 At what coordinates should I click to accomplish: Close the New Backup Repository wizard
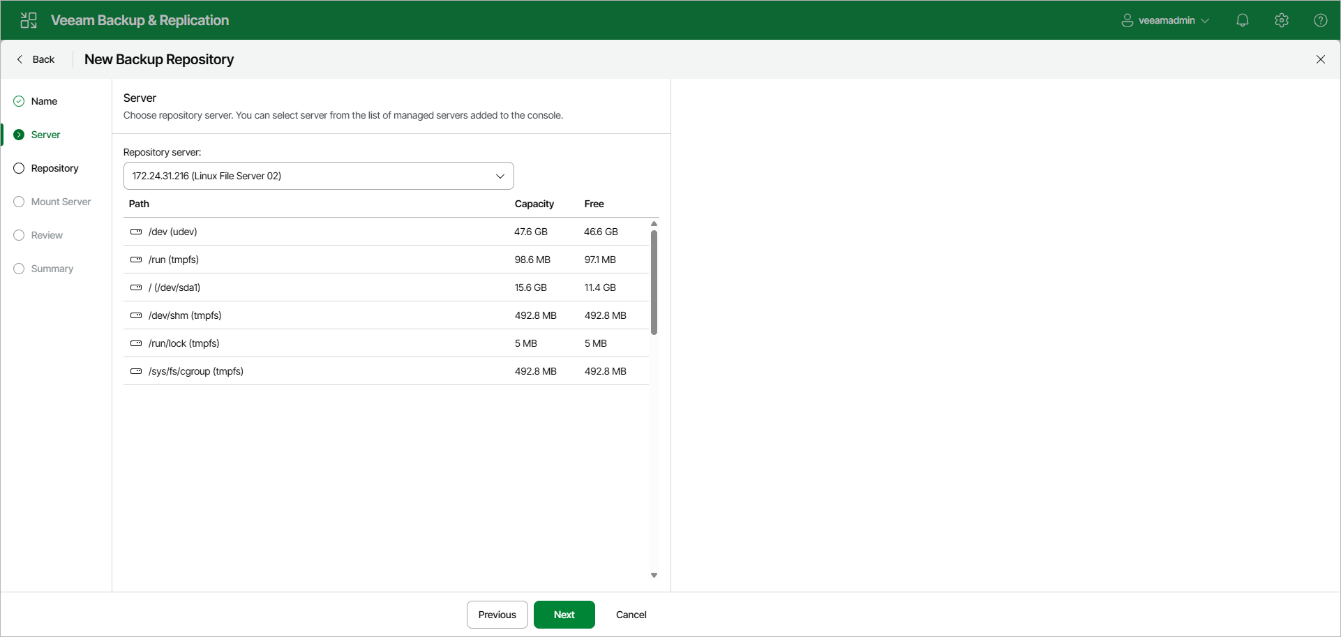coord(1321,59)
